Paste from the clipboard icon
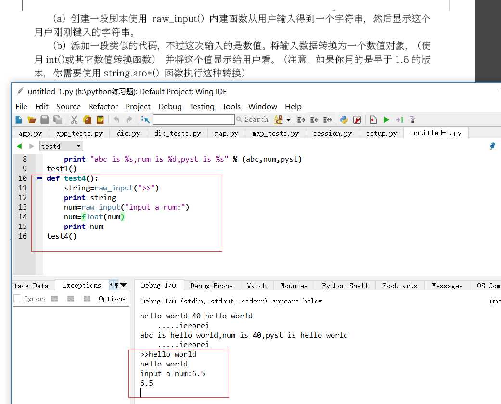Image resolution: width=501 pixels, height=404 pixels. [x=100, y=120]
